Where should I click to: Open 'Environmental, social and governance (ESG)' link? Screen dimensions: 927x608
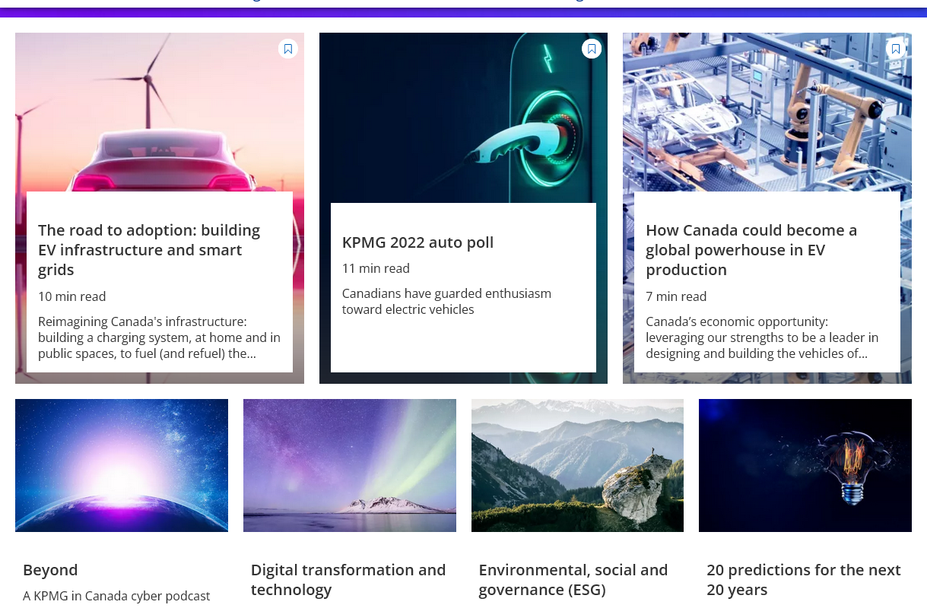(x=573, y=580)
